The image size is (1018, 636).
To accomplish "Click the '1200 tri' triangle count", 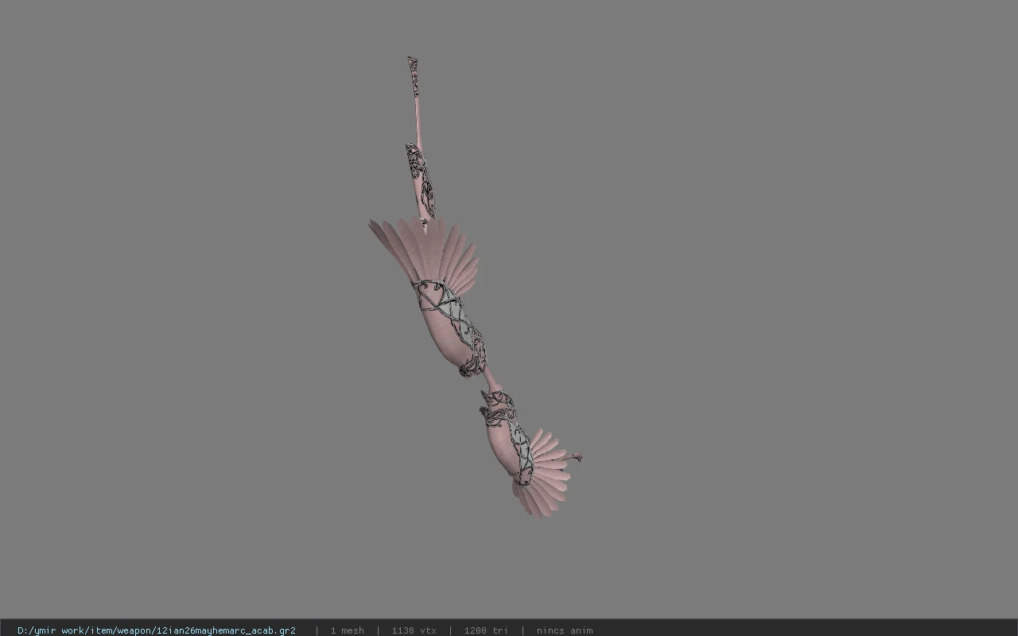I will [x=486, y=630].
